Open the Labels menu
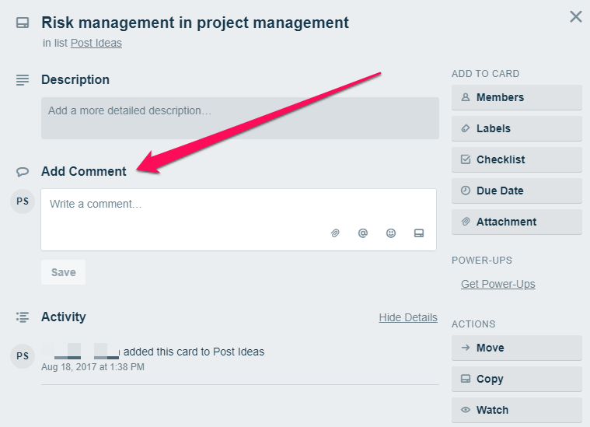 click(516, 128)
